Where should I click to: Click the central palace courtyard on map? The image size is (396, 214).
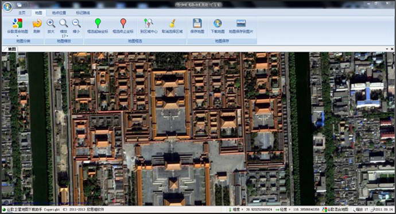(x=171, y=122)
